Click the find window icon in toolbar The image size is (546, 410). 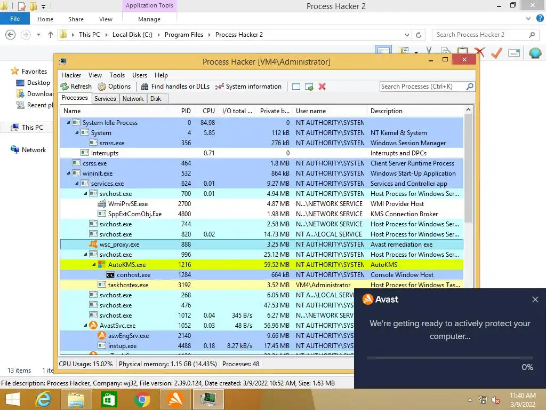point(296,86)
